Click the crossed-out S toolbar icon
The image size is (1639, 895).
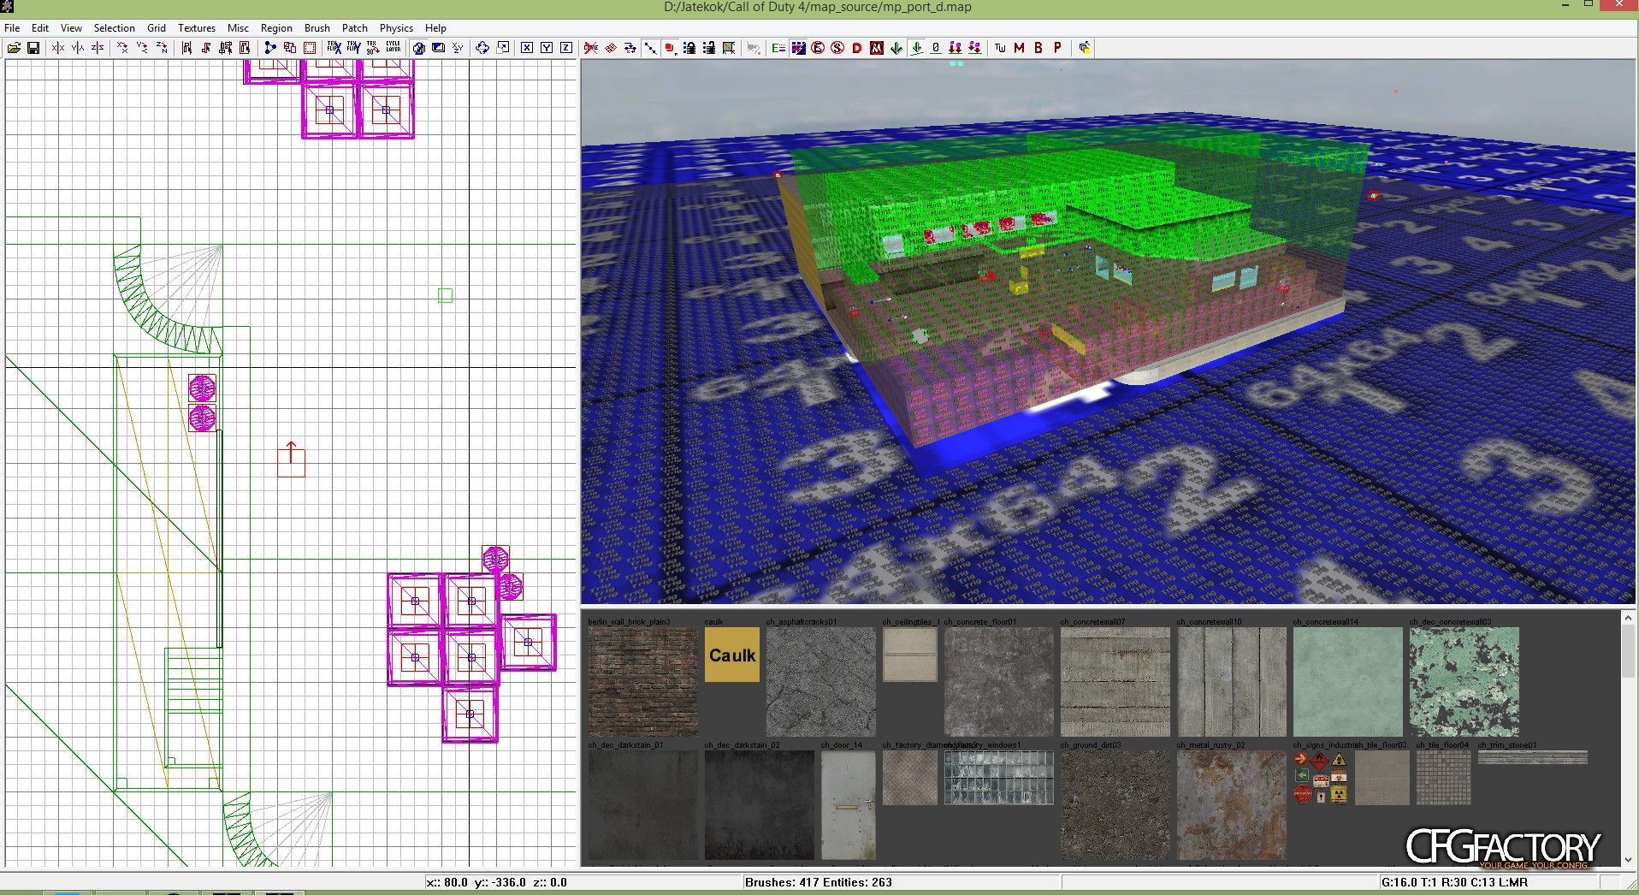(837, 48)
